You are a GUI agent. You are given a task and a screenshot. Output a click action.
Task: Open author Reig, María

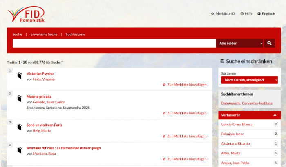42,131
